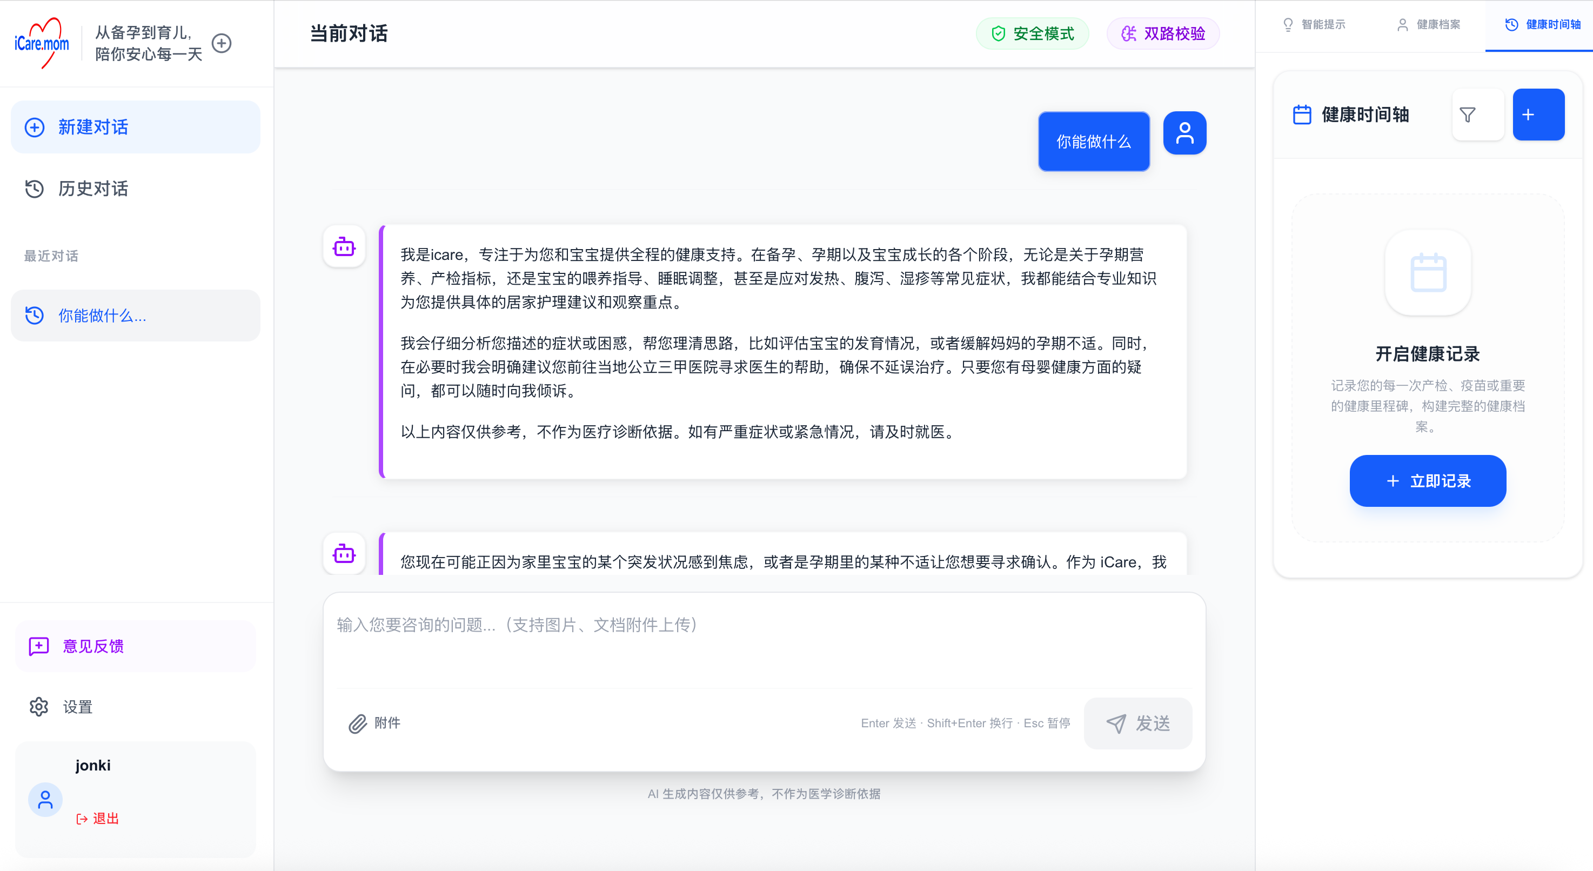Click 最近对话 section label
This screenshot has height=871, width=1593.
(x=51, y=256)
